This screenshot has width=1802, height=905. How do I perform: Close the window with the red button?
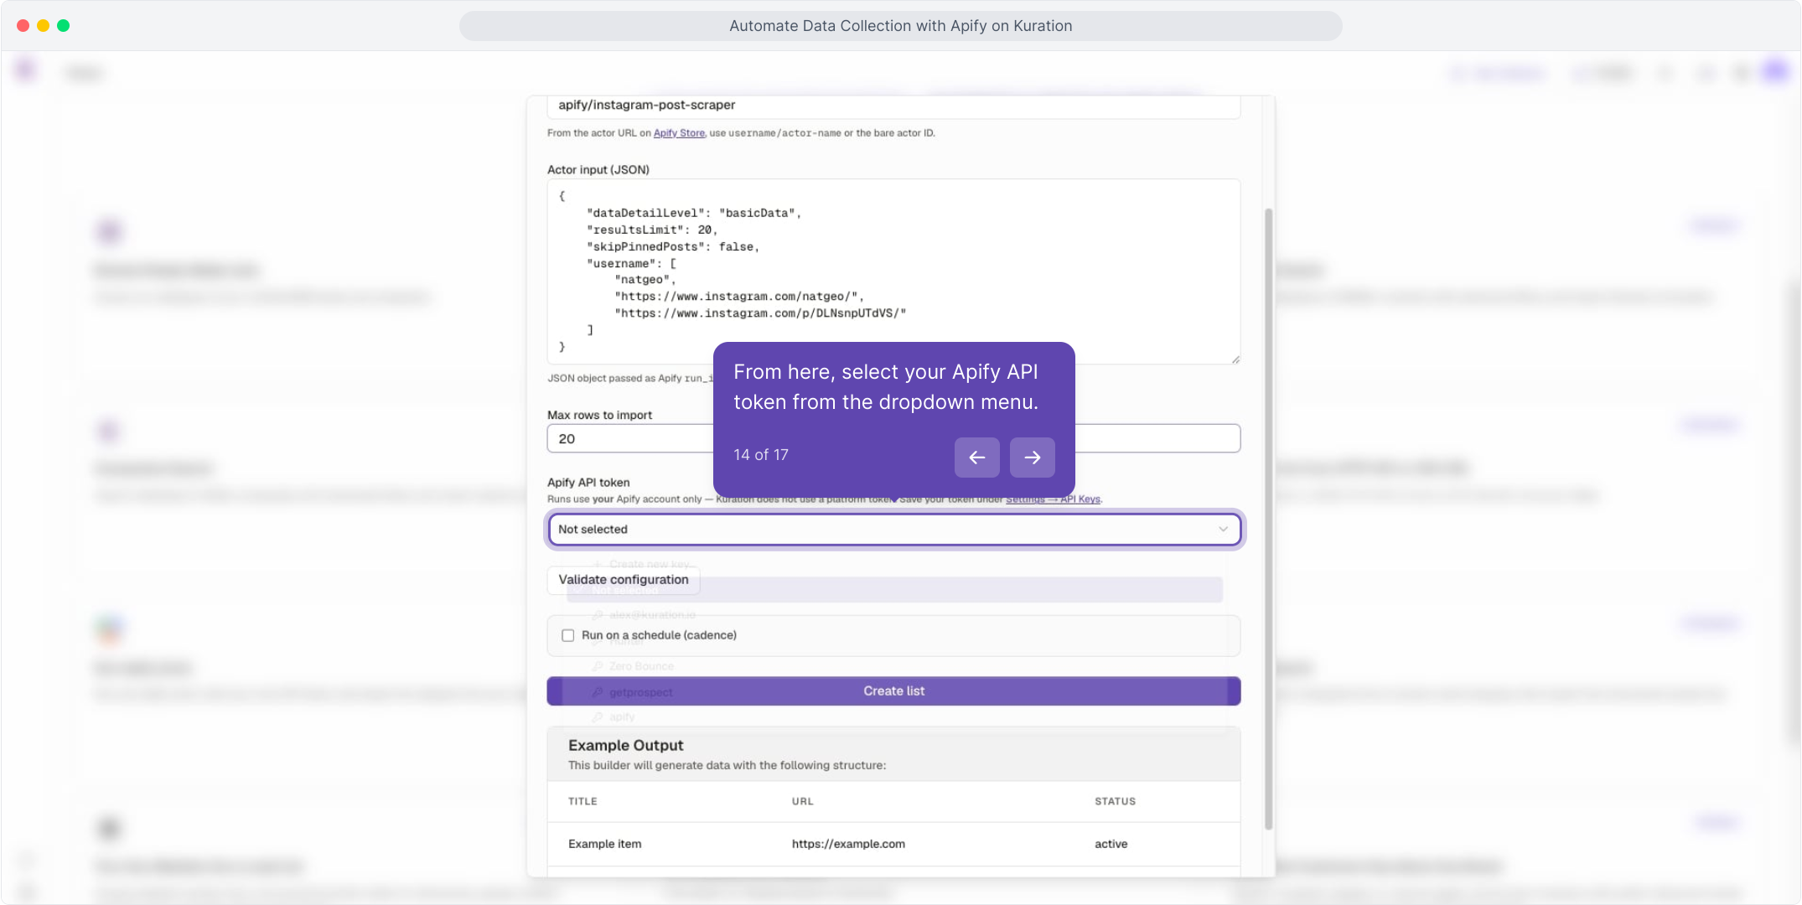pyautogui.click(x=23, y=26)
